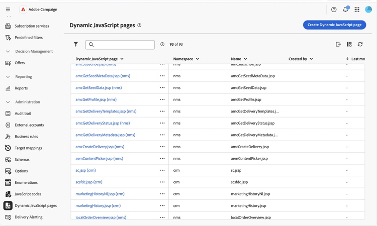Open the Name column dropdown

[245, 59]
